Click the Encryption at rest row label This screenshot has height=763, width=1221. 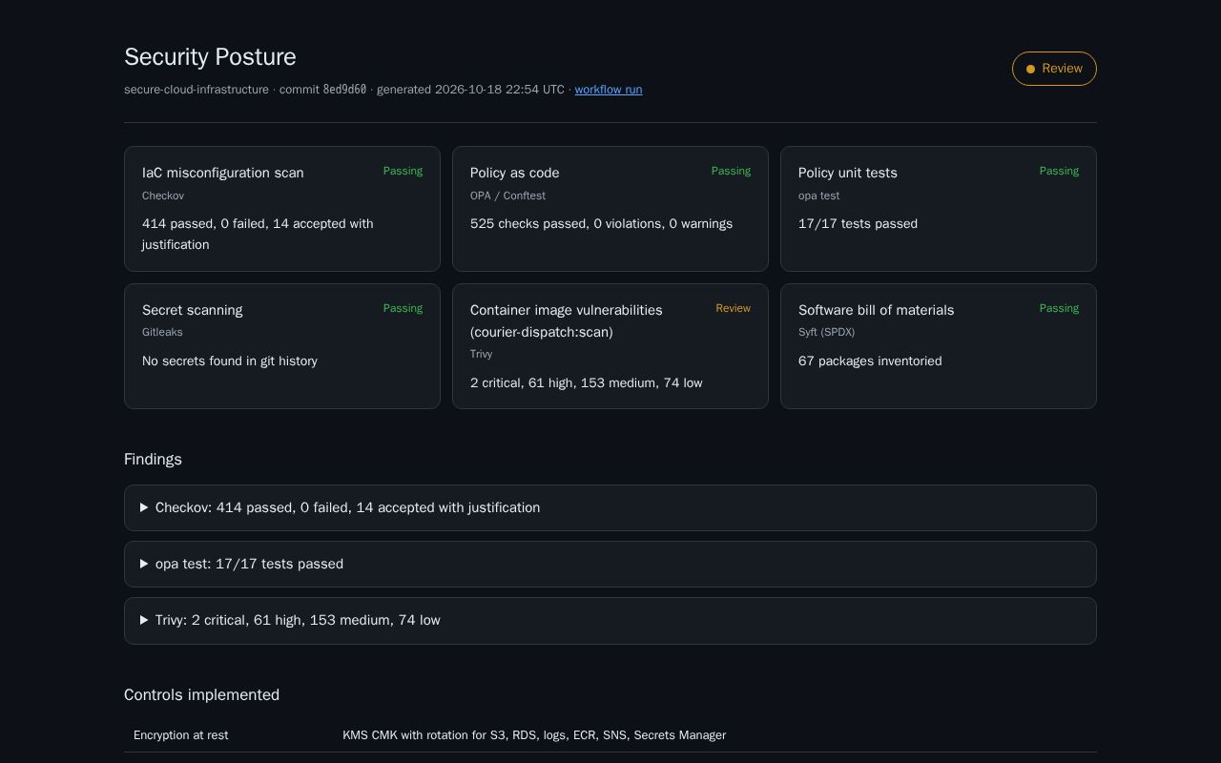point(181,735)
